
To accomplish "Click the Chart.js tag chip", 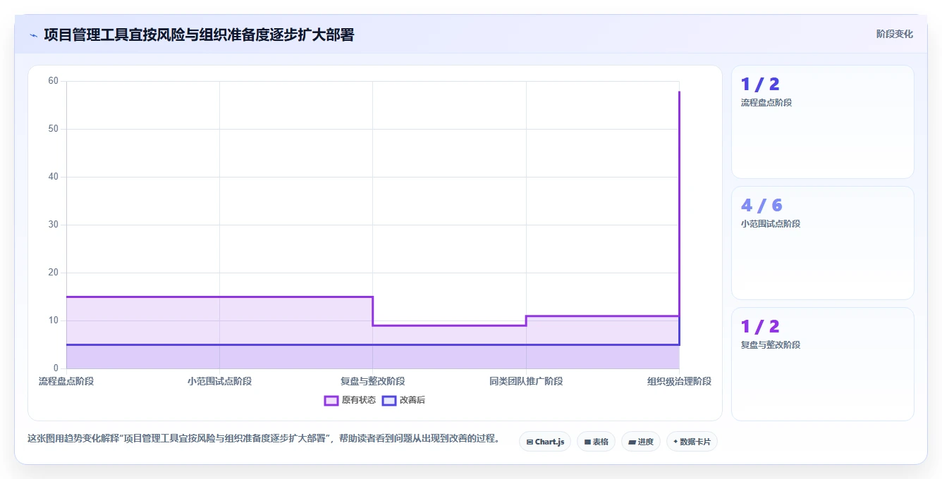I will coord(545,442).
